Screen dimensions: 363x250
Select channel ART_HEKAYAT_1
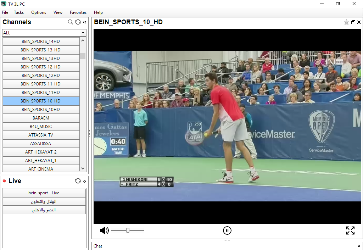point(41,161)
